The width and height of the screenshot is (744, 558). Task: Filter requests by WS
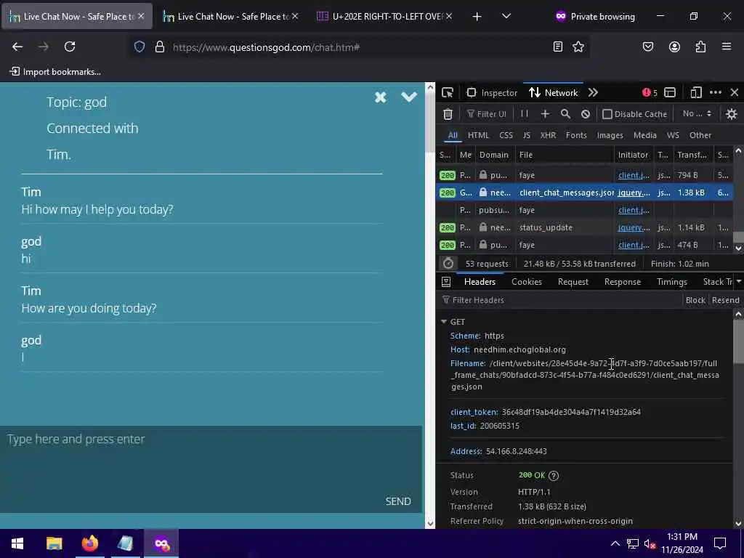(673, 135)
